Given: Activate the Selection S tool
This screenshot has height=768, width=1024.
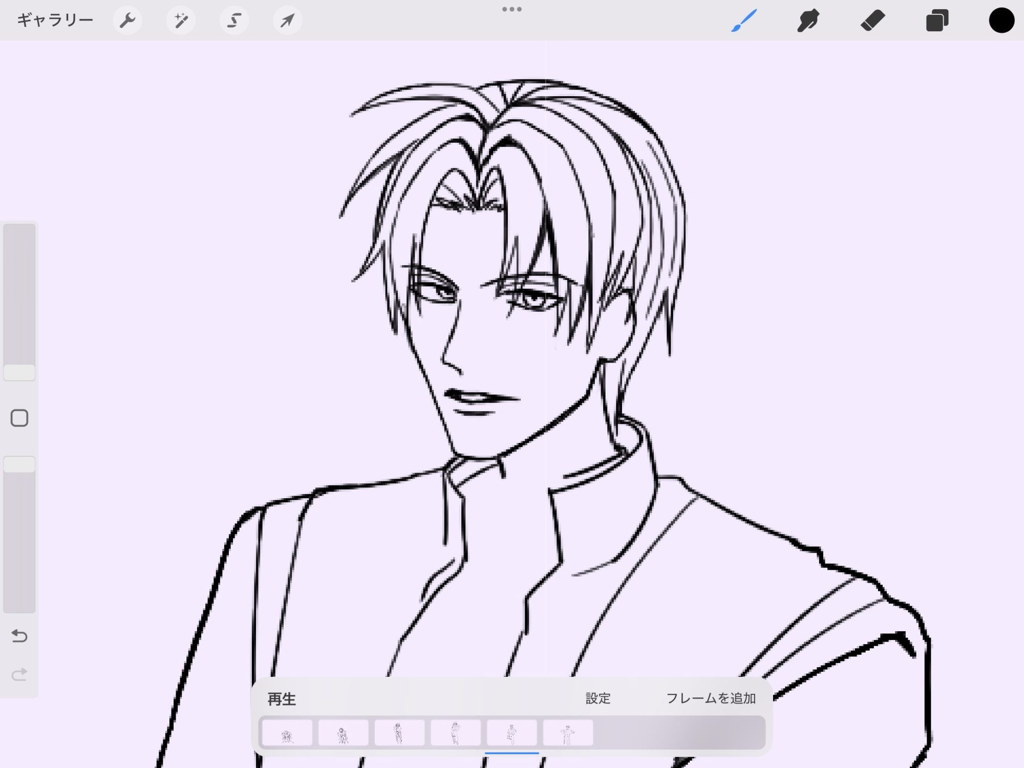Looking at the screenshot, I should pos(234,20).
